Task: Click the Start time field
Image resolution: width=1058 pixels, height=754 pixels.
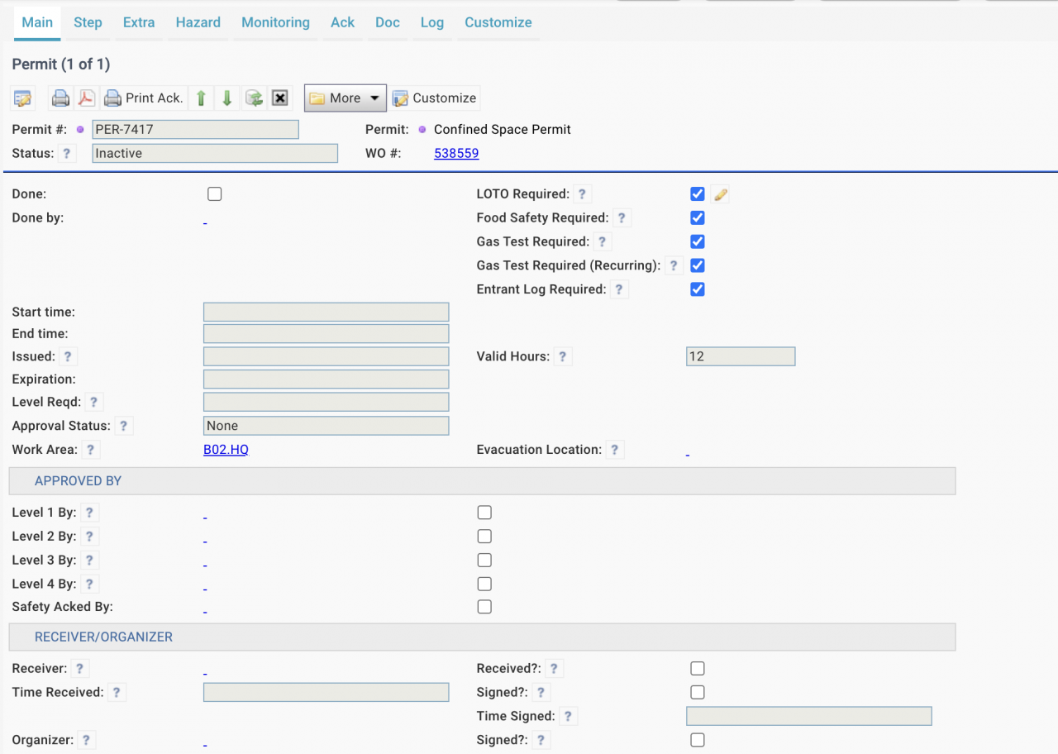Action: pyautogui.click(x=326, y=312)
